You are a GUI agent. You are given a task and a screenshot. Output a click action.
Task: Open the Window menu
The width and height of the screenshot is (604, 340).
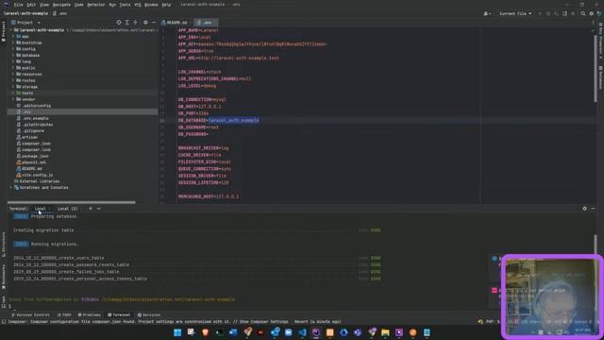(151, 5)
